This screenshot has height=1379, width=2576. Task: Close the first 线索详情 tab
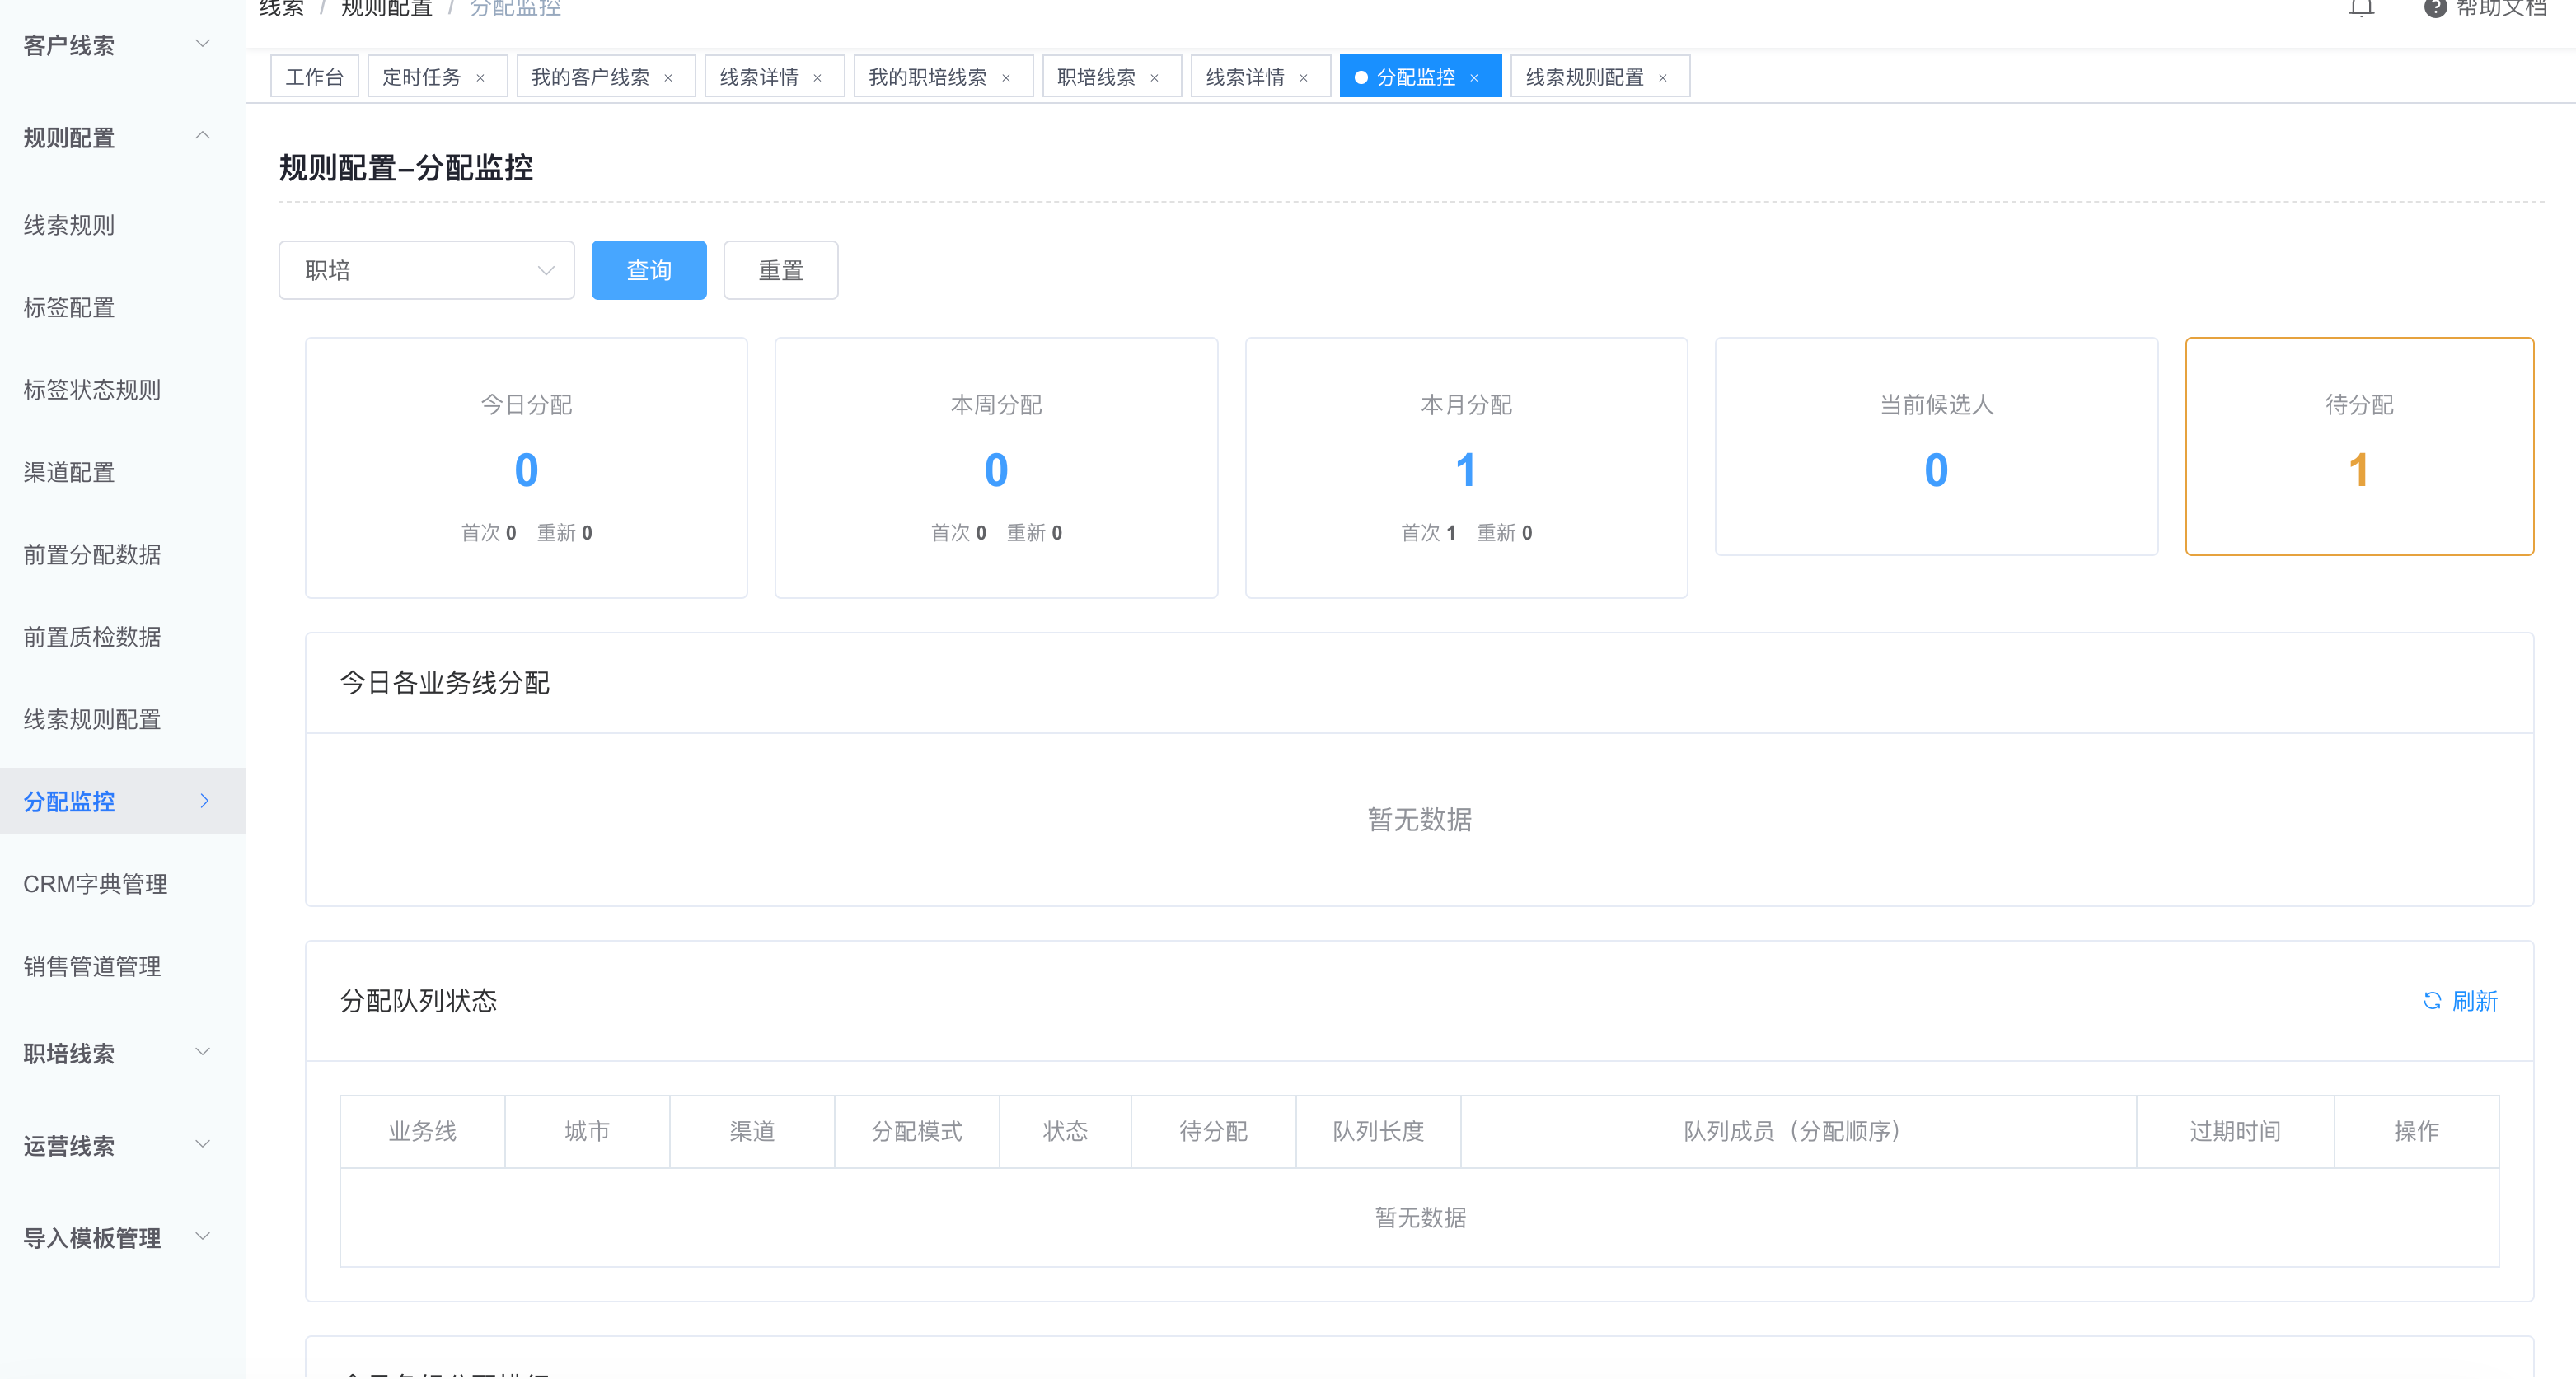[817, 78]
